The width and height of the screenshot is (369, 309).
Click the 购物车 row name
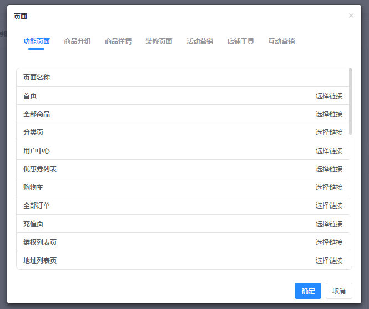[x=33, y=188]
